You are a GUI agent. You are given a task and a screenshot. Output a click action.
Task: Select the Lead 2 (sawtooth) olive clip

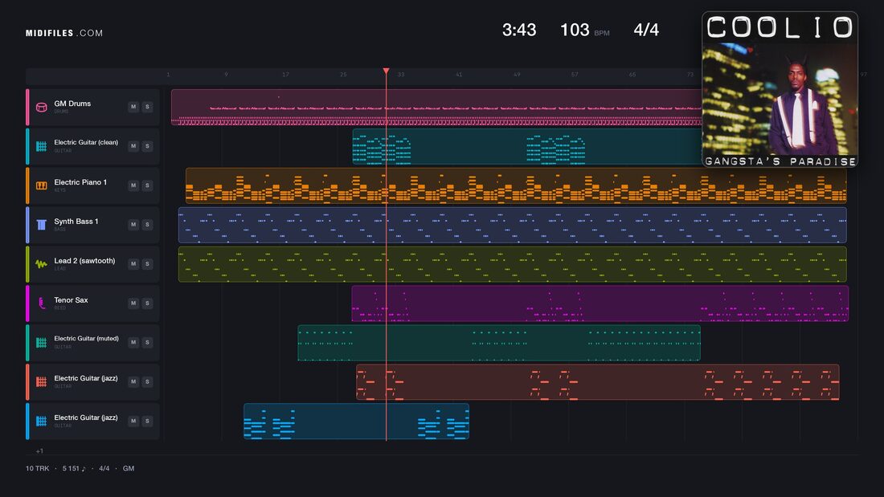coord(513,263)
